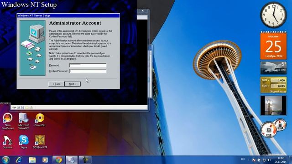Click Back in Administrator Account dialog
Viewport: 292px width, 164px height.
coord(56,84)
